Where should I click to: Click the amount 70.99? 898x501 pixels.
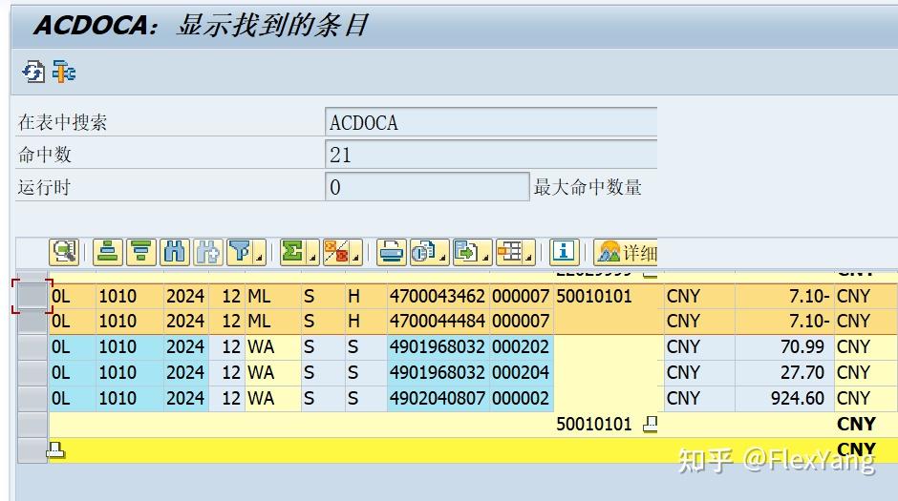(x=802, y=347)
